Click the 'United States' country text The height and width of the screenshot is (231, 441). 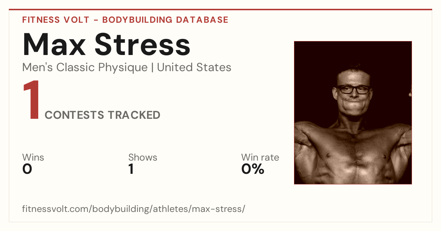(x=194, y=67)
